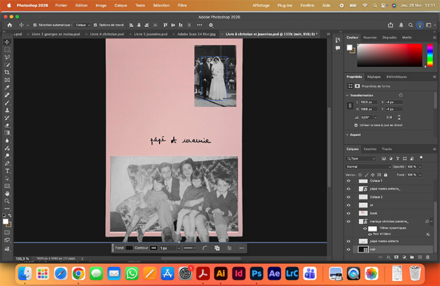Click the Contour stroke color swatch
Image resolution: width=440 pixels, height=286 pixels.
click(154, 248)
